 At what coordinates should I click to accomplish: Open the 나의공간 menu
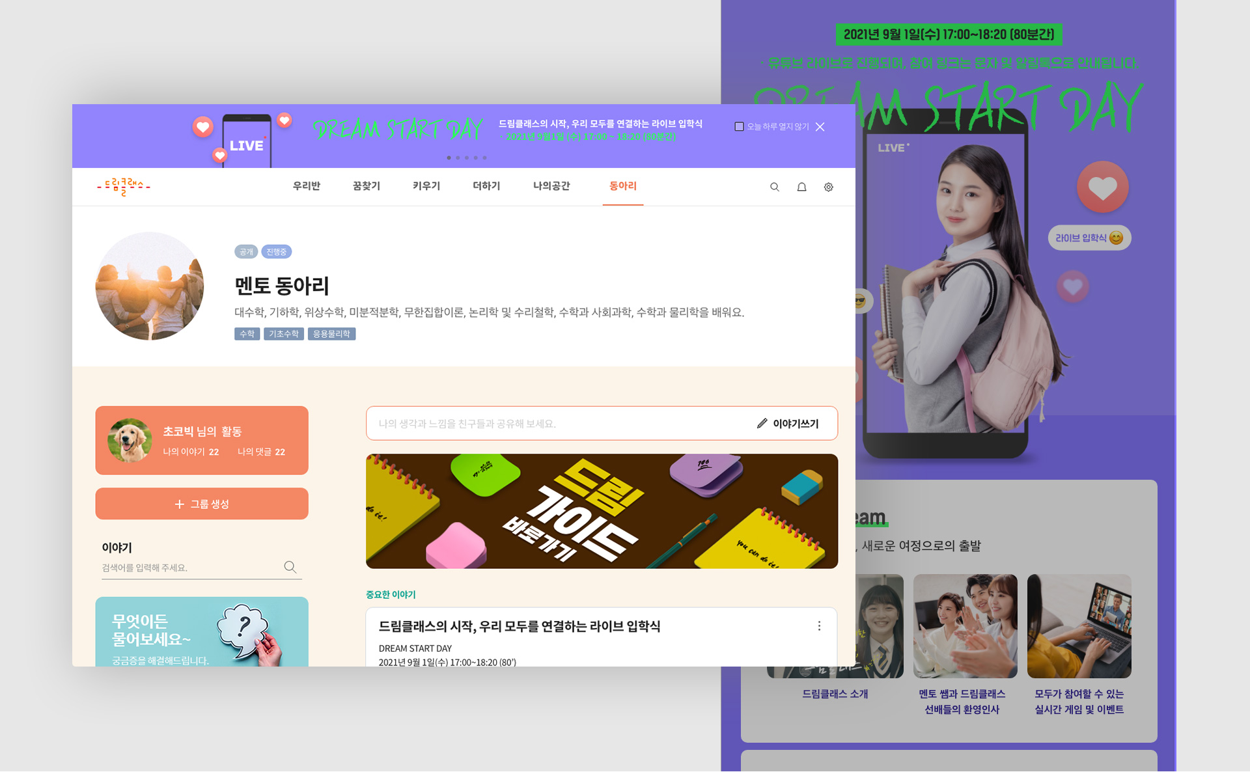[551, 186]
